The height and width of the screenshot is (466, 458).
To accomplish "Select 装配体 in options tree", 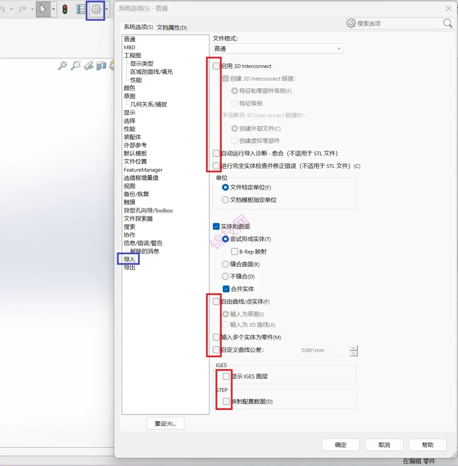I will pos(133,137).
